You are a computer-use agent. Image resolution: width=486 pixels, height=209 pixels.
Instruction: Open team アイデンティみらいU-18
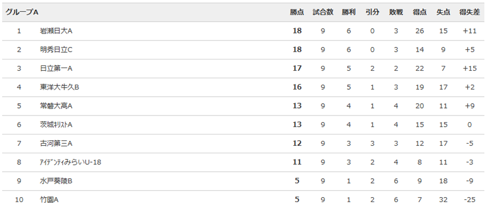(71, 162)
